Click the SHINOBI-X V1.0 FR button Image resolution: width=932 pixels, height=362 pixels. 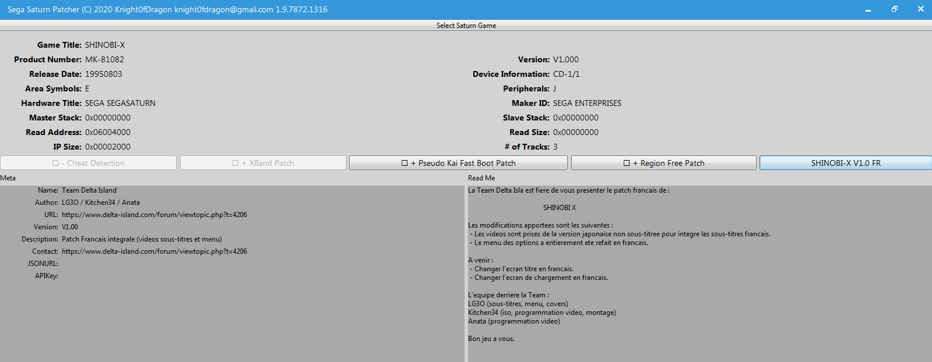[x=846, y=163]
